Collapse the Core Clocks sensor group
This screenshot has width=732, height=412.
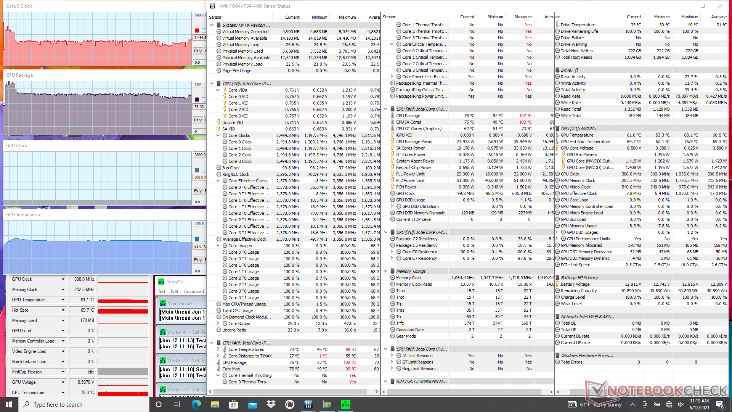tap(218, 135)
